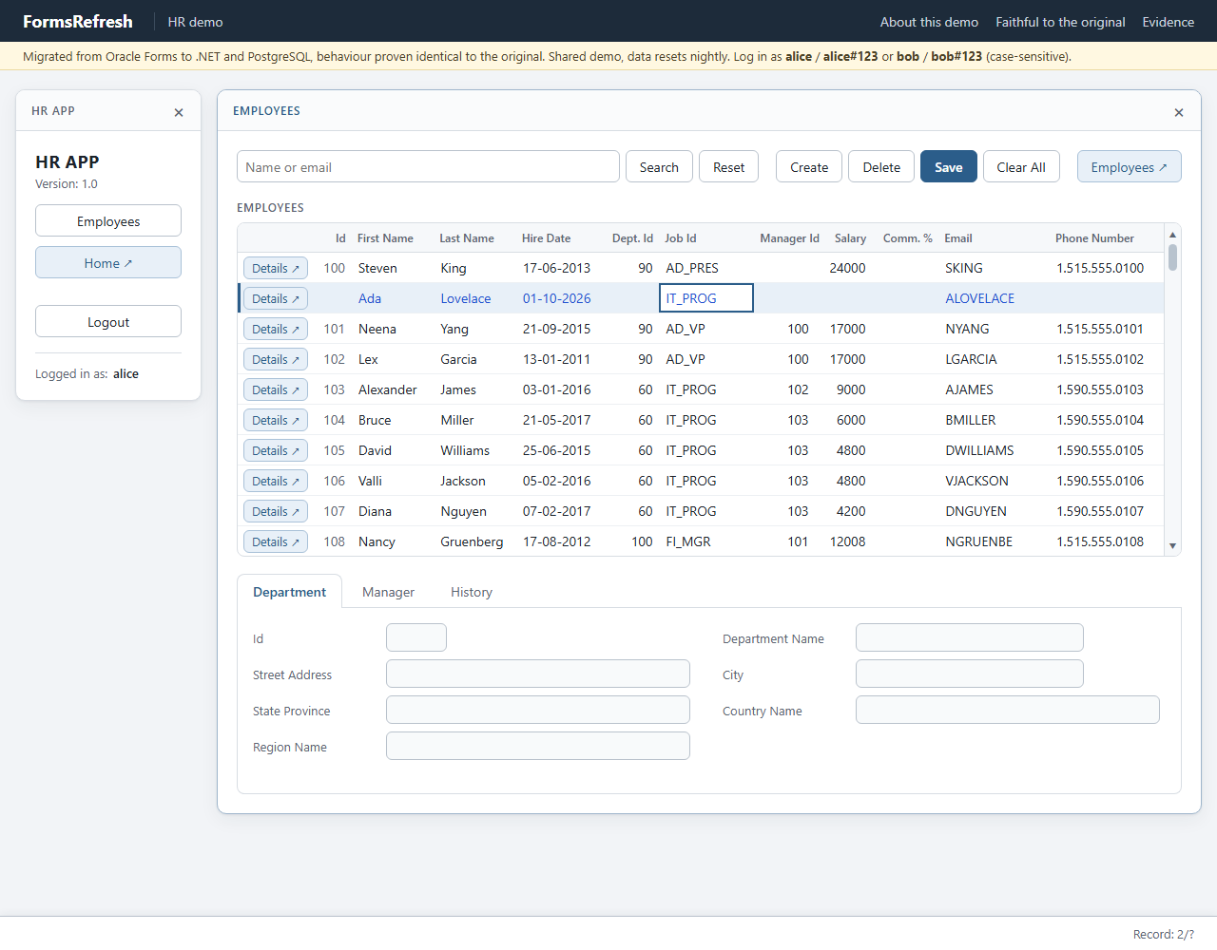Viewport: 1217px width, 950px height.
Task: Save the employee changes
Action: pyautogui.click(x=949, y=166)
